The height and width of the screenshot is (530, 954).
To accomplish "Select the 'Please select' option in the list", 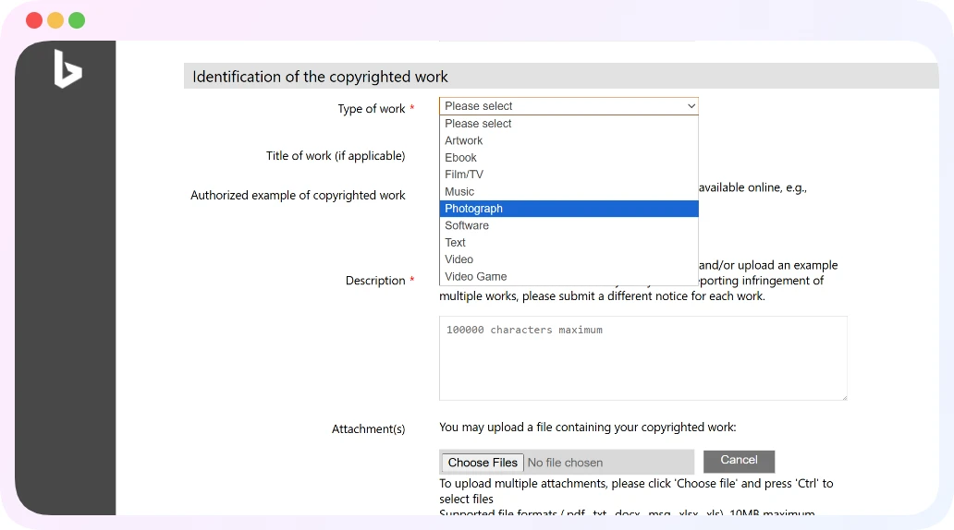I will pos(569,124).
